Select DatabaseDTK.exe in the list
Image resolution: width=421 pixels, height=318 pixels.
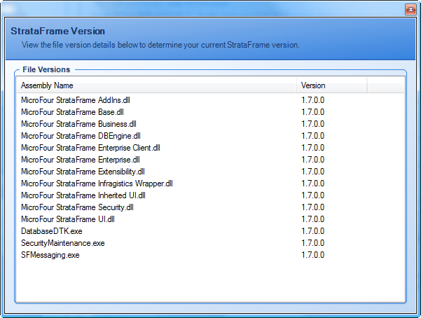click(52, 231)
